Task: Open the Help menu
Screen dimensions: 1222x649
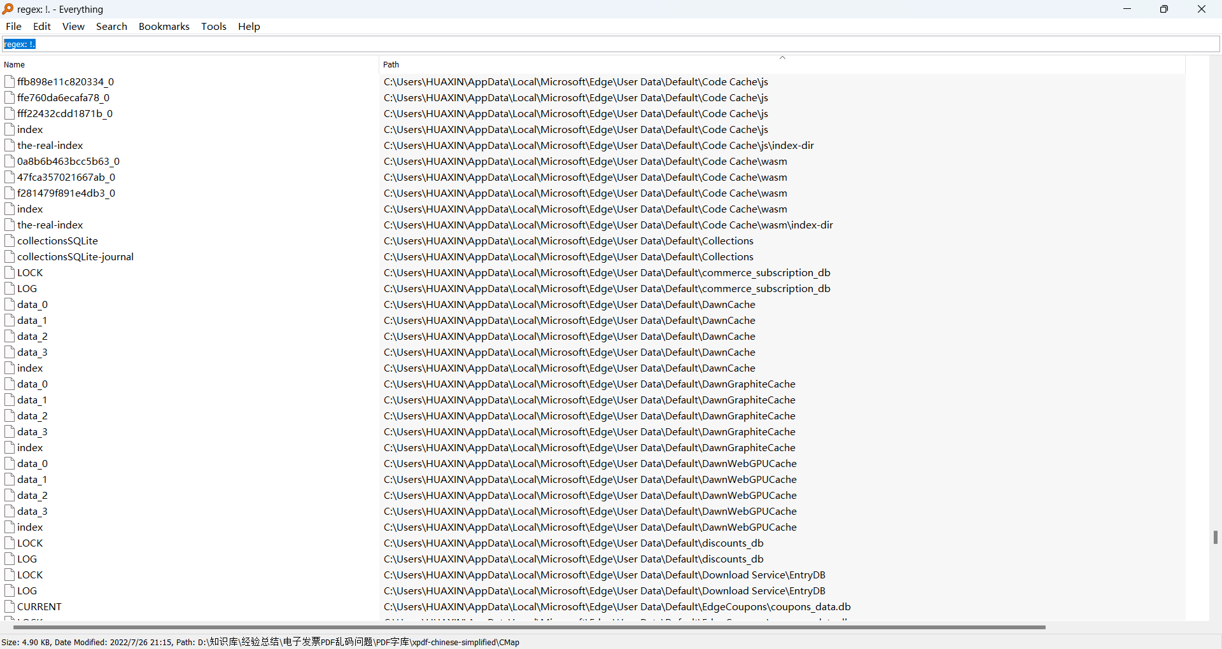Action: (x=249, y=26)
